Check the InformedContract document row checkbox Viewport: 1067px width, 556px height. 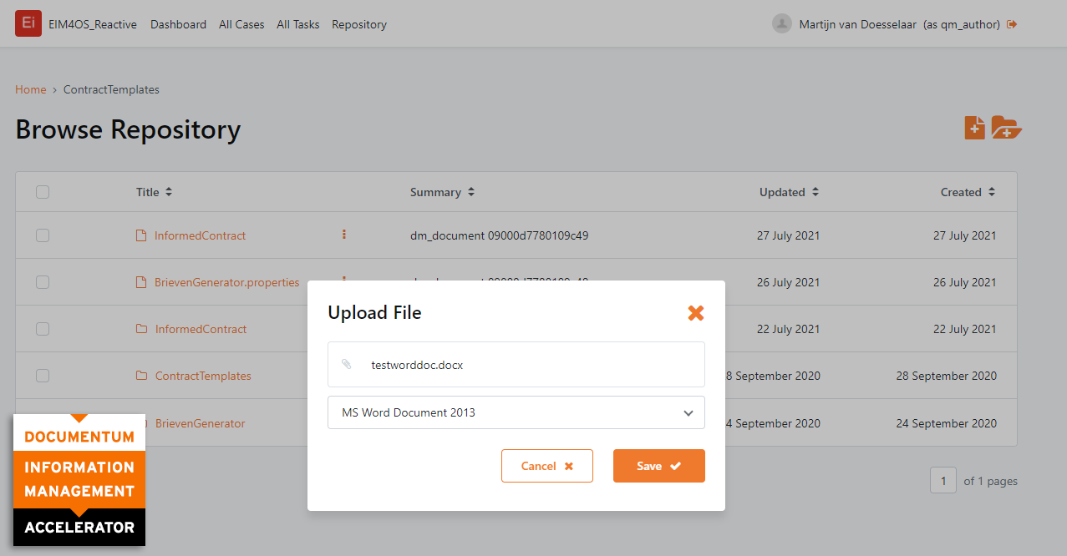[x=43, y=235]
